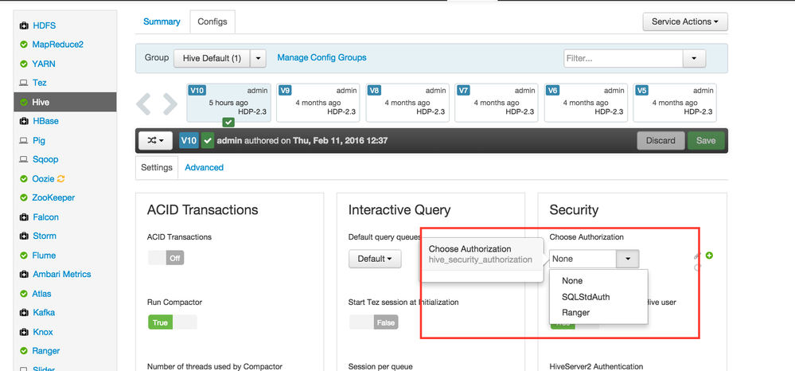Viewport: 795px width, 371px height.
Task: Click the Tez laptop client icon
Action: click(x=23, y=83)
